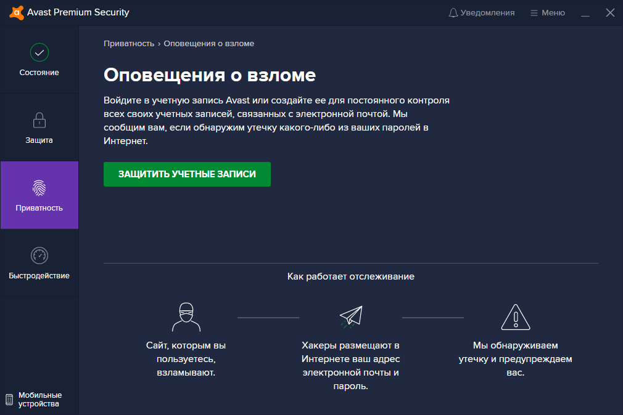This screenshot has width=623, height=415.
Task: Go to the Быстродействие section label
Action: coord(39,275)
